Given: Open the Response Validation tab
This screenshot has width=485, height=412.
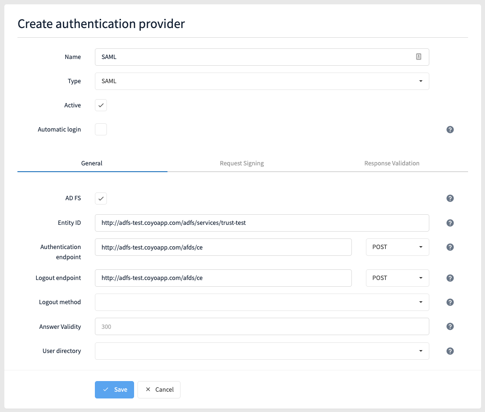Looking at the screenshot, I should point(392,163).
